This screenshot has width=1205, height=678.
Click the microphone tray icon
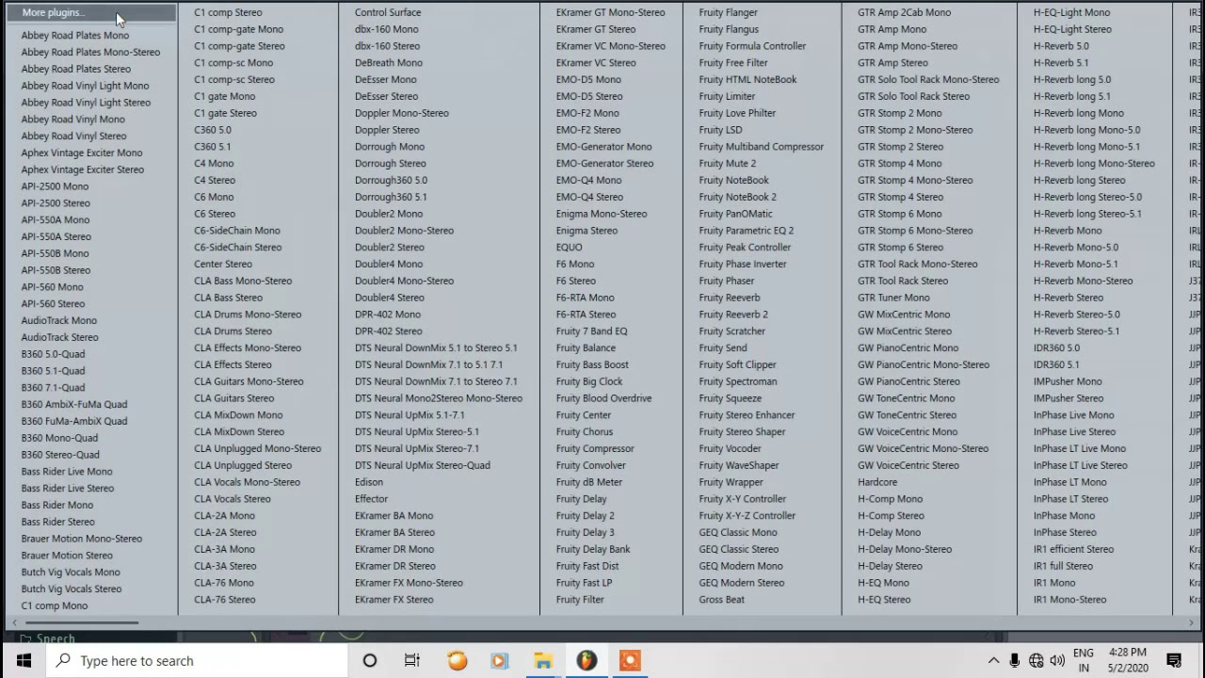tap(1015, 660)
